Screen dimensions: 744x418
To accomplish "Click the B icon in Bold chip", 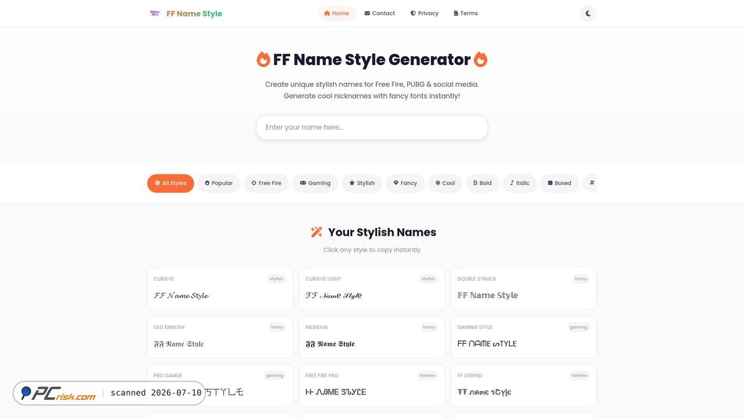I will [475, 183].
